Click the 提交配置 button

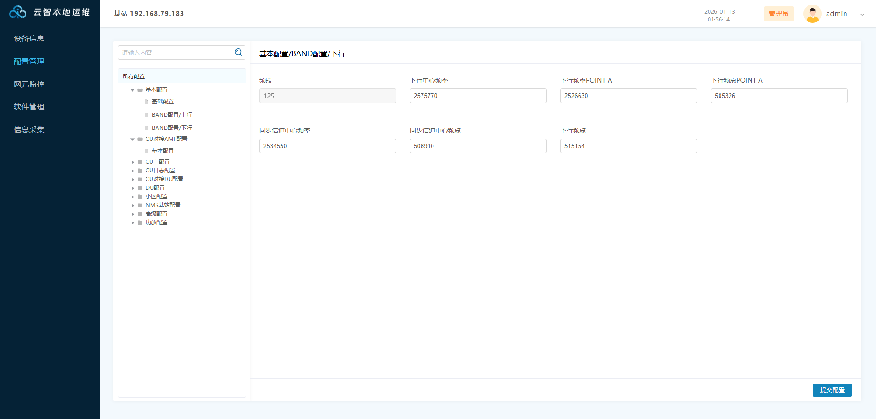click(x=832, y=390)
